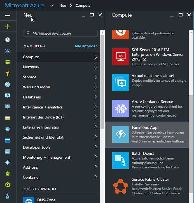194x203 pixels.
Task: Expand the Storage category chevron
Action: [x=96, y=77]
